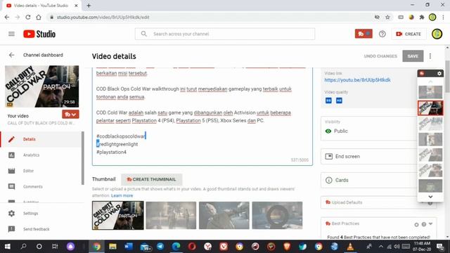Collapse the Best Practices panel chevron
Screen dimensions: 450x253
430,223
